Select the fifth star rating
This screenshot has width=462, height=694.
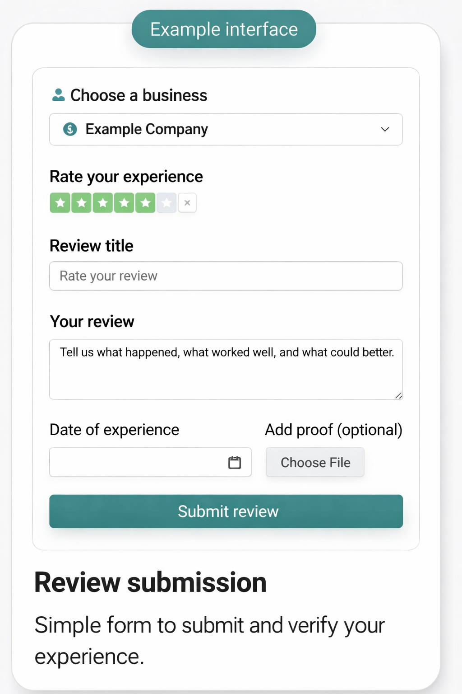145,202
